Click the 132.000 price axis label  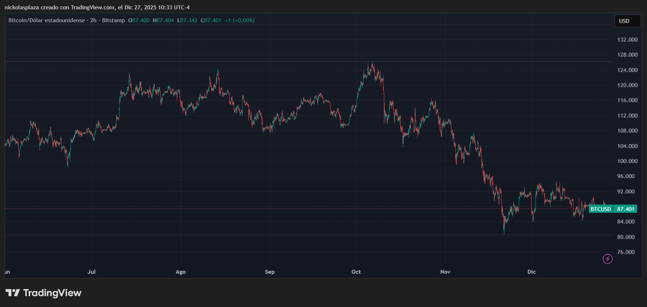coord(627,40)
